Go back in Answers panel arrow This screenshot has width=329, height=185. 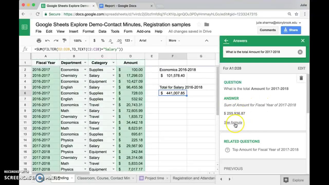pyautogui.click(x=226, y=41)
